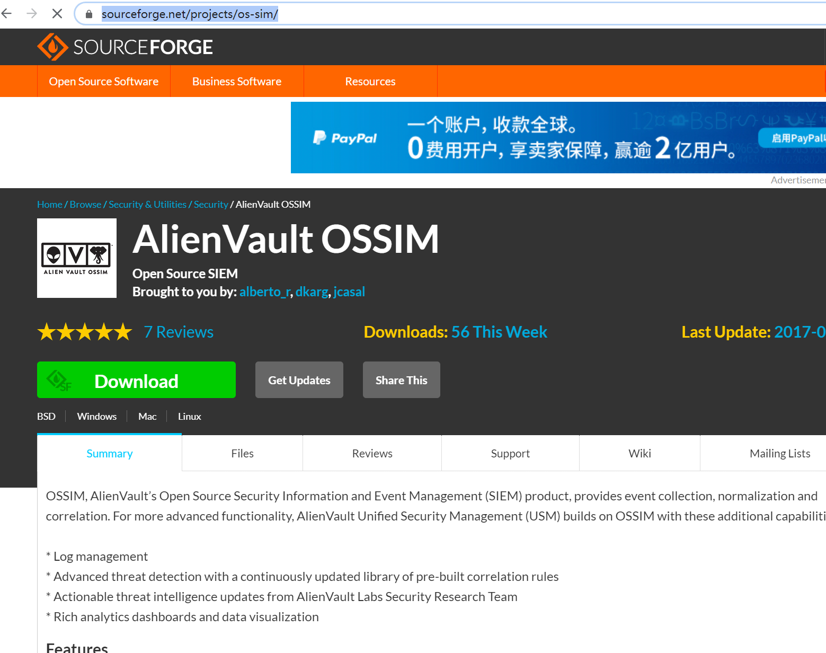The width and height of the screenshot is (826, 653).
Task: Click the grayed-out forward navigation arrow
Action: [31, 13]
